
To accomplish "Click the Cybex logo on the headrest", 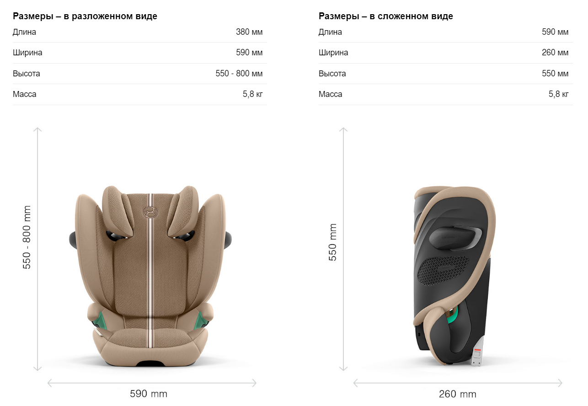I will pos(150,212).
